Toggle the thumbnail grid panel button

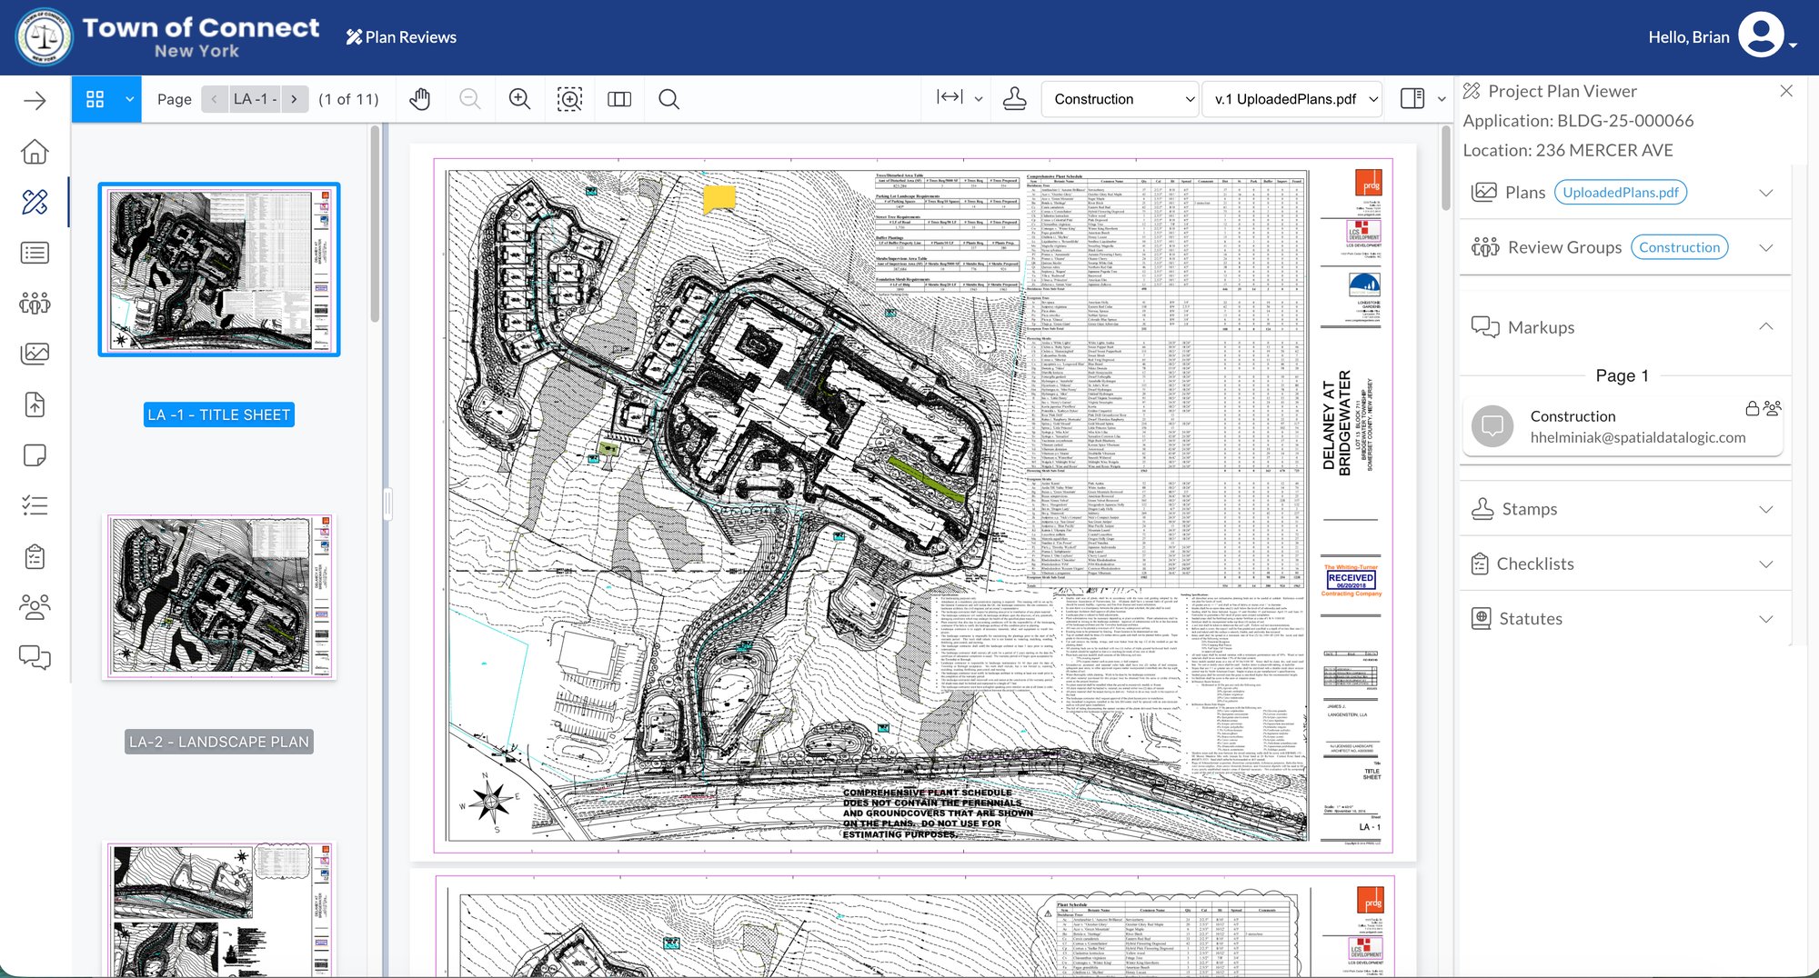tap(95, 99)
